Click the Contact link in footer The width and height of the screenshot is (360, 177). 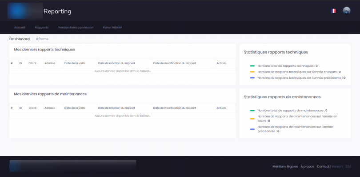(x=323, y=166)
